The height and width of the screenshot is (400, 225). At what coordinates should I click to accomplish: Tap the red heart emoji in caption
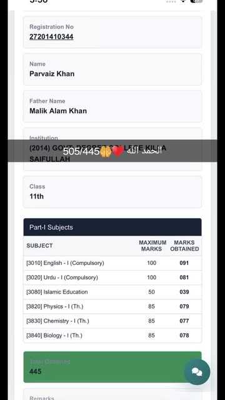click(118, 151)
